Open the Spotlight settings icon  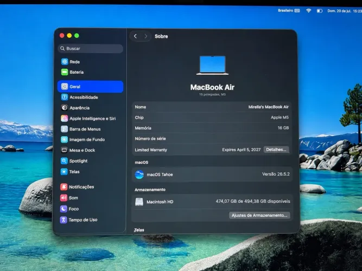tap(64, 161)
